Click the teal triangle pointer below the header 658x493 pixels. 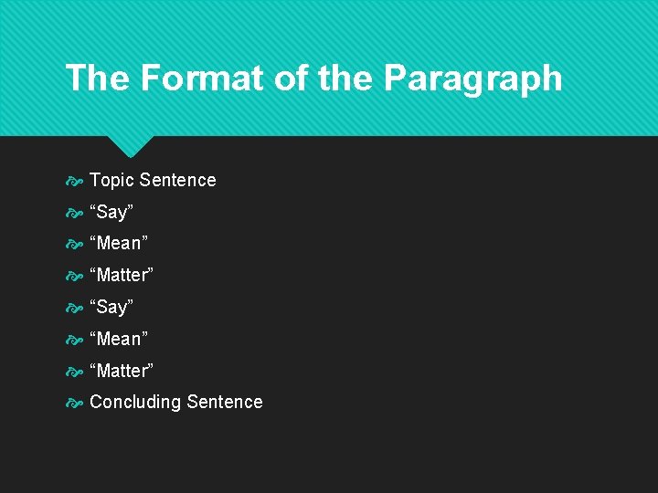[130, 145]
